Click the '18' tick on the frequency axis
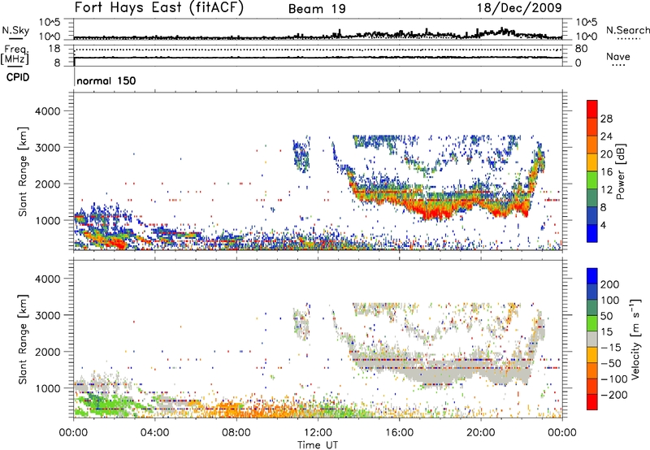 [x=54, y=49]
